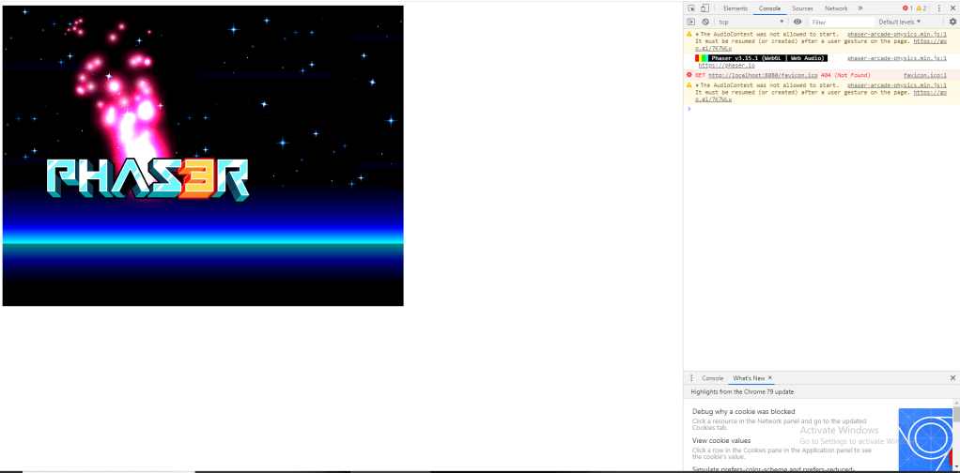Viewport: 960px width, 473px height.
Task: Select the Sources tab
Action: (x=802, y=8)
